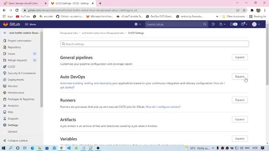Go to Issues in the sidebar
The image size is (269, 151).
[11, 54]
